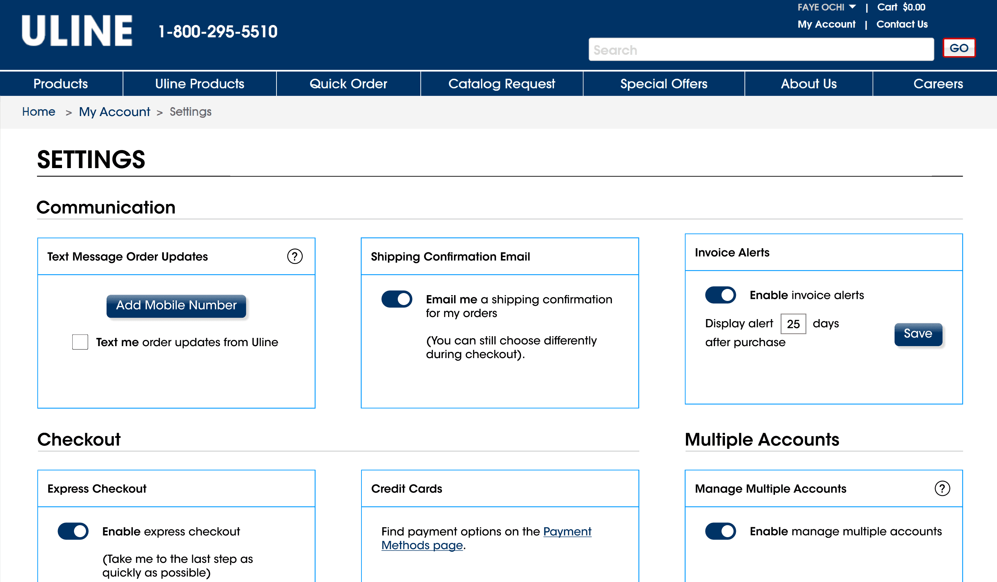This screenshot has height=582, width=997.
Task: Save the invoice alert settings
Action: click(x=918, y=334)
